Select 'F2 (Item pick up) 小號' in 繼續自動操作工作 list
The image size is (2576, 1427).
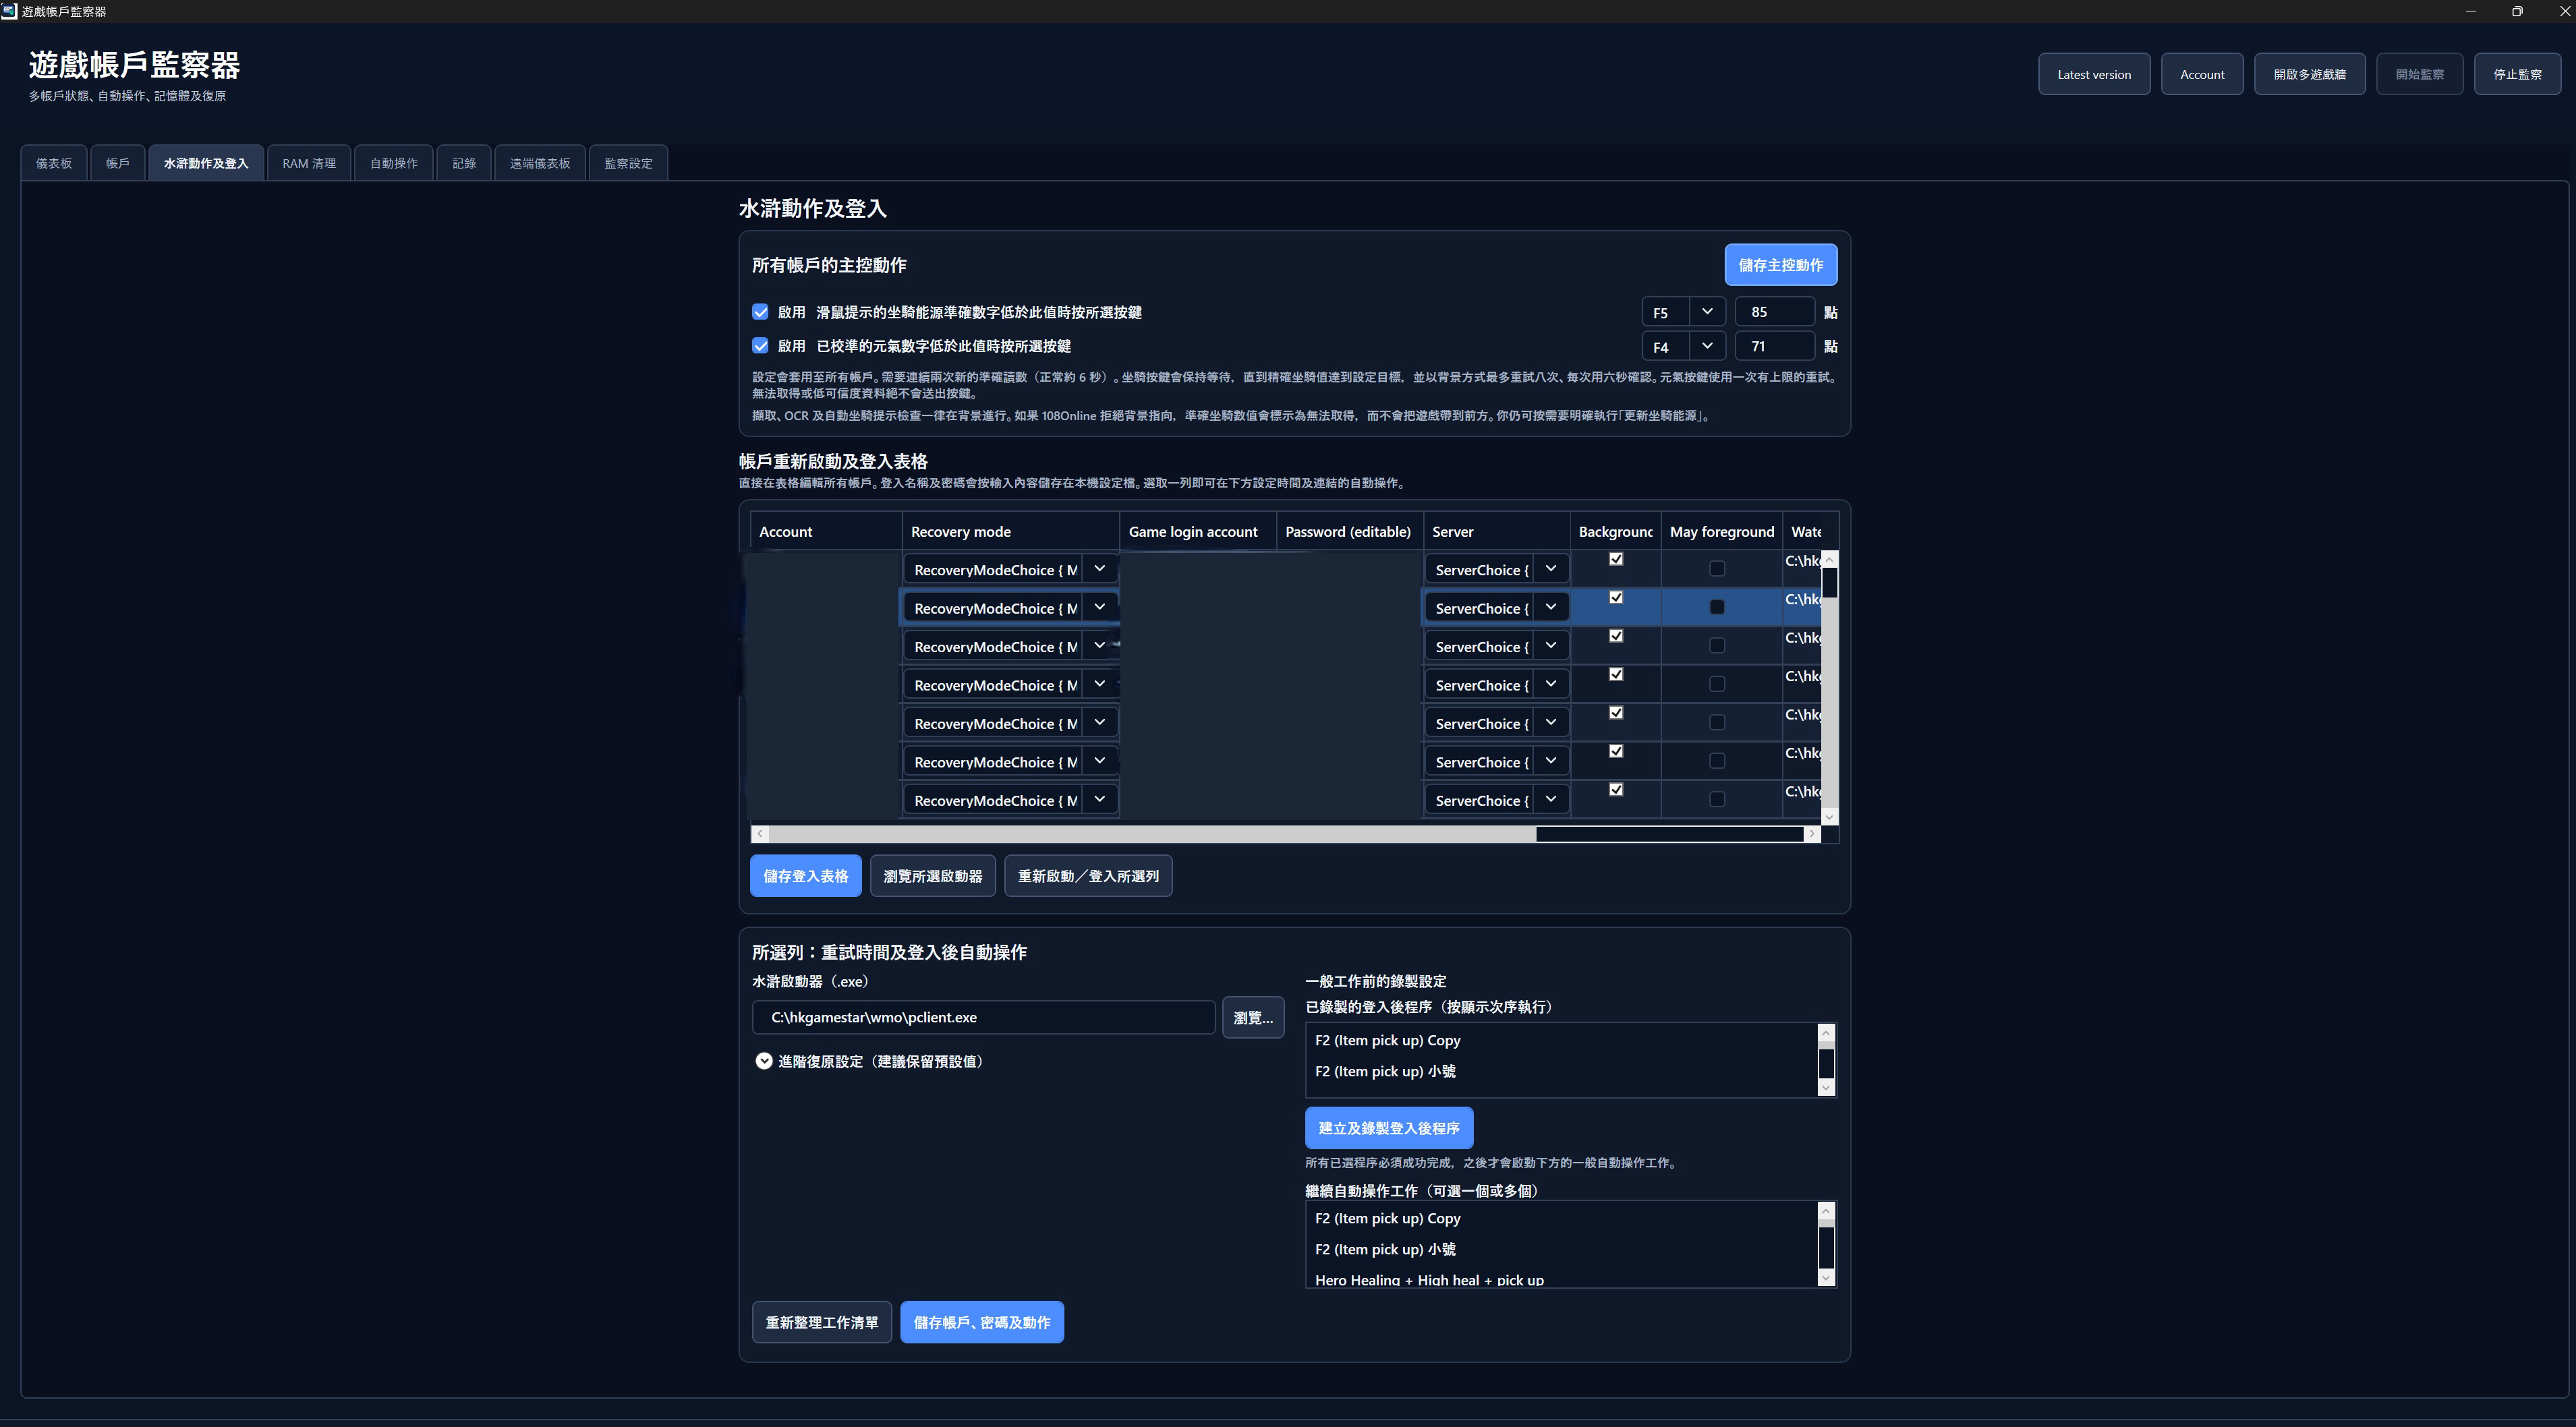click(1561, 1249)
